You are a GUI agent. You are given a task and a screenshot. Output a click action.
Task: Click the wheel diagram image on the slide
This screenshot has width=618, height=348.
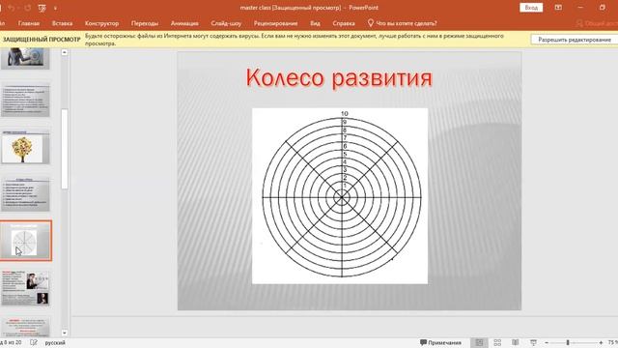point(340,195)
